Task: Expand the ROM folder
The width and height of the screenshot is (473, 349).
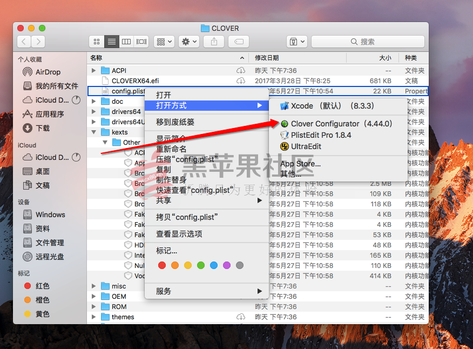Action: pos(93,307)
